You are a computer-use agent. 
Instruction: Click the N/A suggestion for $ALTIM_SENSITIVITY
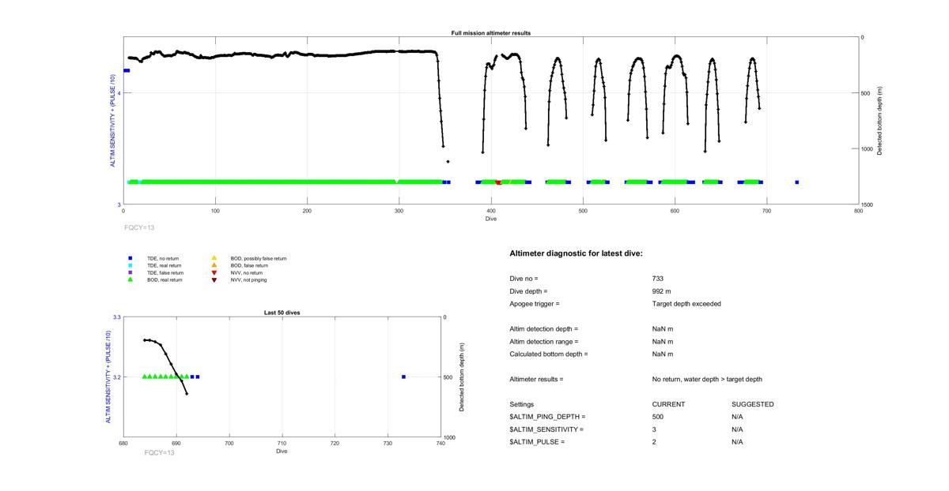coord(737,429)
